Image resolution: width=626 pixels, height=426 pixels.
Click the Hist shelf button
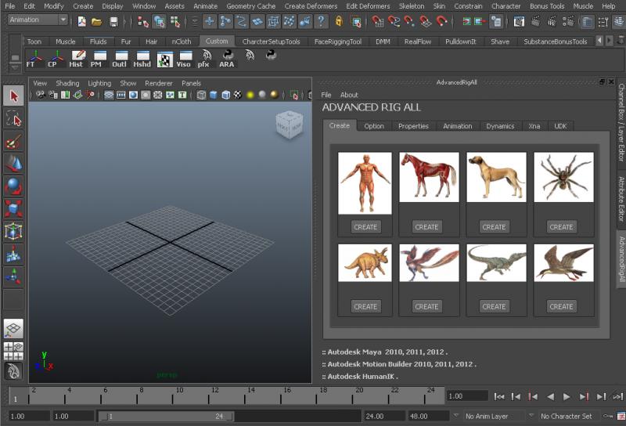point(77,60)
